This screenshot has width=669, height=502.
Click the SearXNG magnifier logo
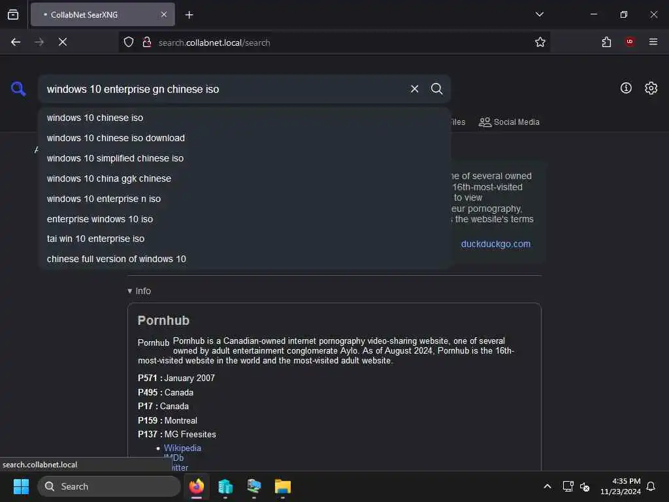tap(18, 89)
